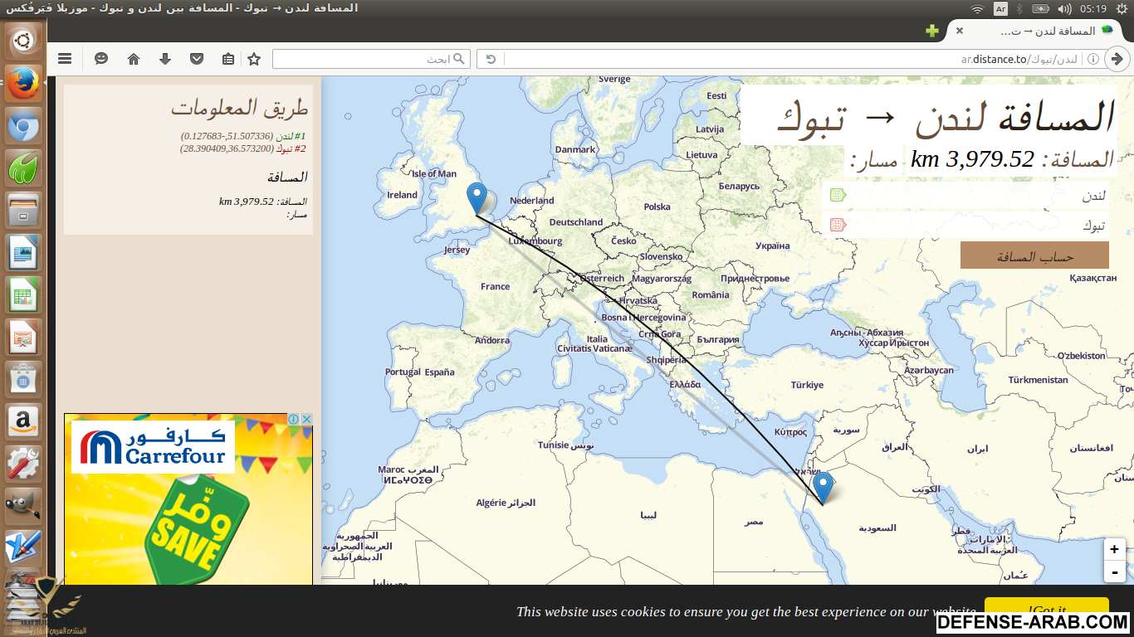Open keyboard layout Ar indicator menu
The image size is (1134, 637).
tap(1000, 8)
